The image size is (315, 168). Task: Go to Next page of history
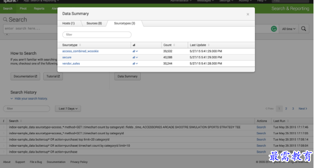(x=303, y=109)
